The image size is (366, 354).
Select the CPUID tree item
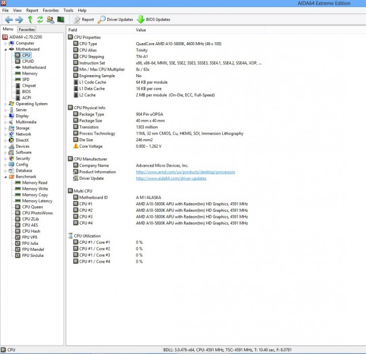coord(25,61)
